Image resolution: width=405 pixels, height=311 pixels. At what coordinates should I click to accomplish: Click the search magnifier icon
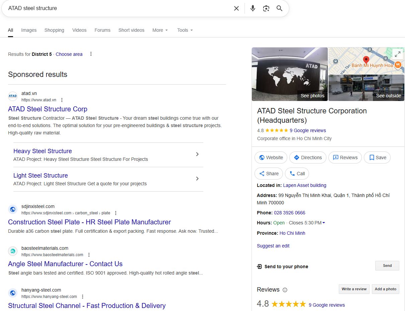tap(279, 8)
